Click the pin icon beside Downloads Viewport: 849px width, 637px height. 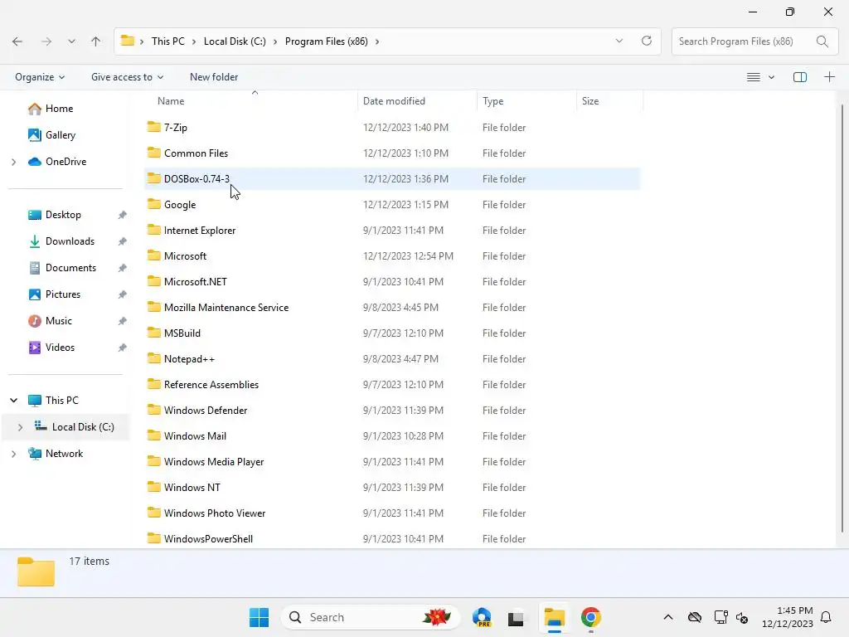coord(123,241)
